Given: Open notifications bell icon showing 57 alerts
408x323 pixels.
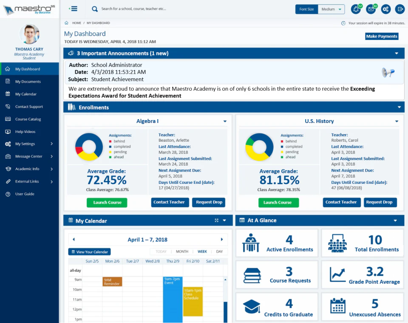Looking at the screenshot, I should (355, 9).
